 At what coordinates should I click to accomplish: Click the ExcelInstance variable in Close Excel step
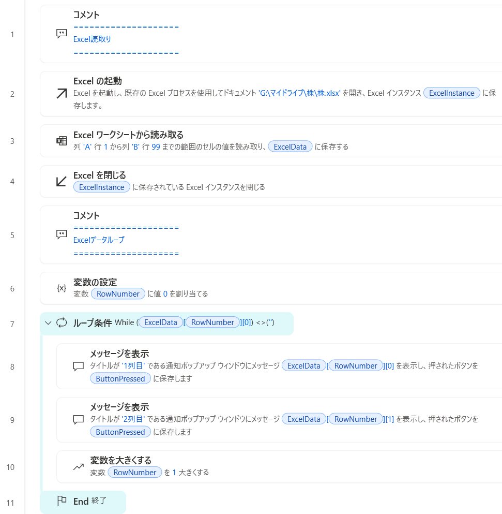click(x=102, y=187)
